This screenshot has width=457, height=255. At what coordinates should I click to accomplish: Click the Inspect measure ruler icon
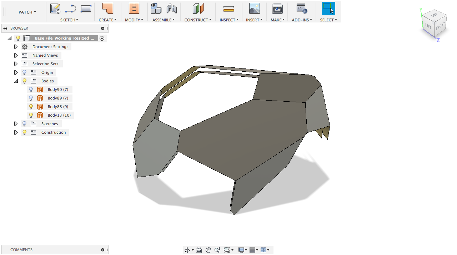click(228, 9)
